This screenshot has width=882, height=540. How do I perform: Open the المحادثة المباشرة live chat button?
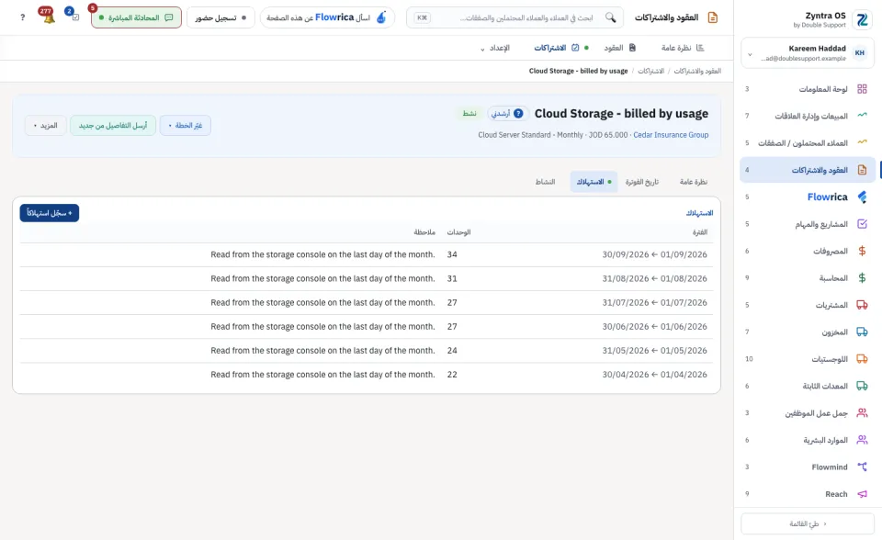point(136,17)
